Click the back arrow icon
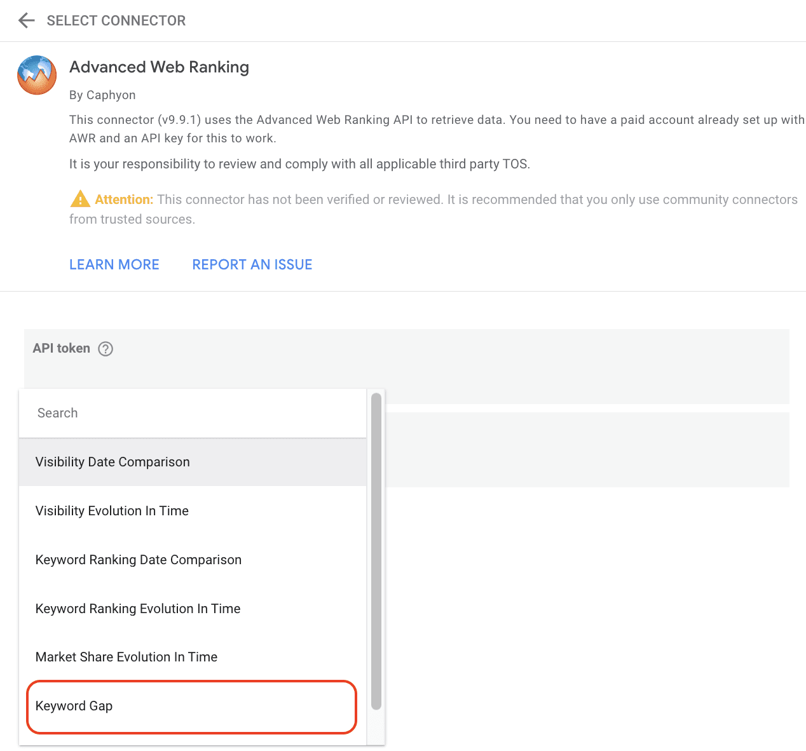The height and width of the screenshot is (751, 806). (x=27, y=20)
